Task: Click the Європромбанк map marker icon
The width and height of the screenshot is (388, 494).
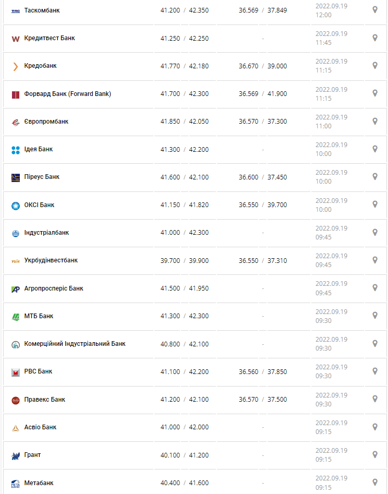Action: point(374,121)
